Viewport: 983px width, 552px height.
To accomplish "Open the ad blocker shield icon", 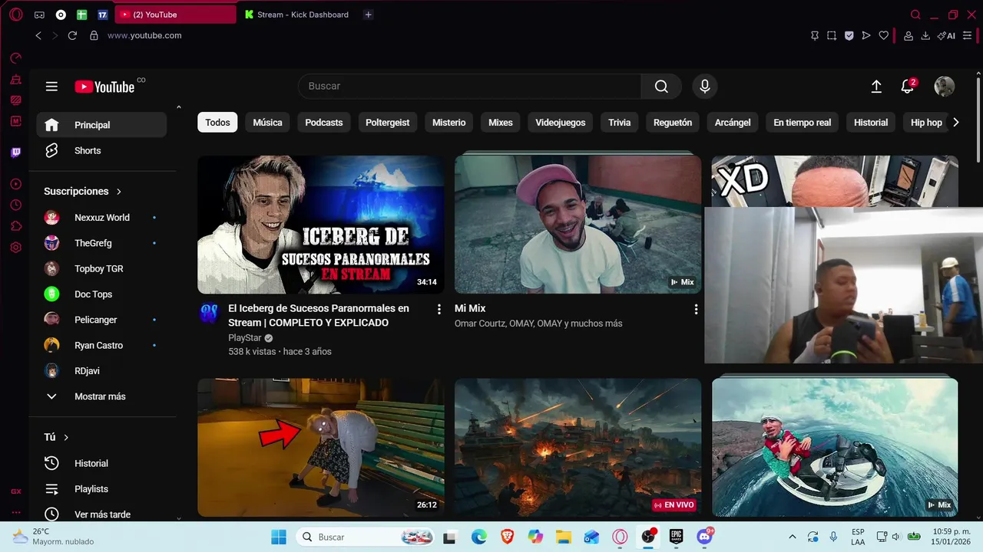I will point(849,35).
